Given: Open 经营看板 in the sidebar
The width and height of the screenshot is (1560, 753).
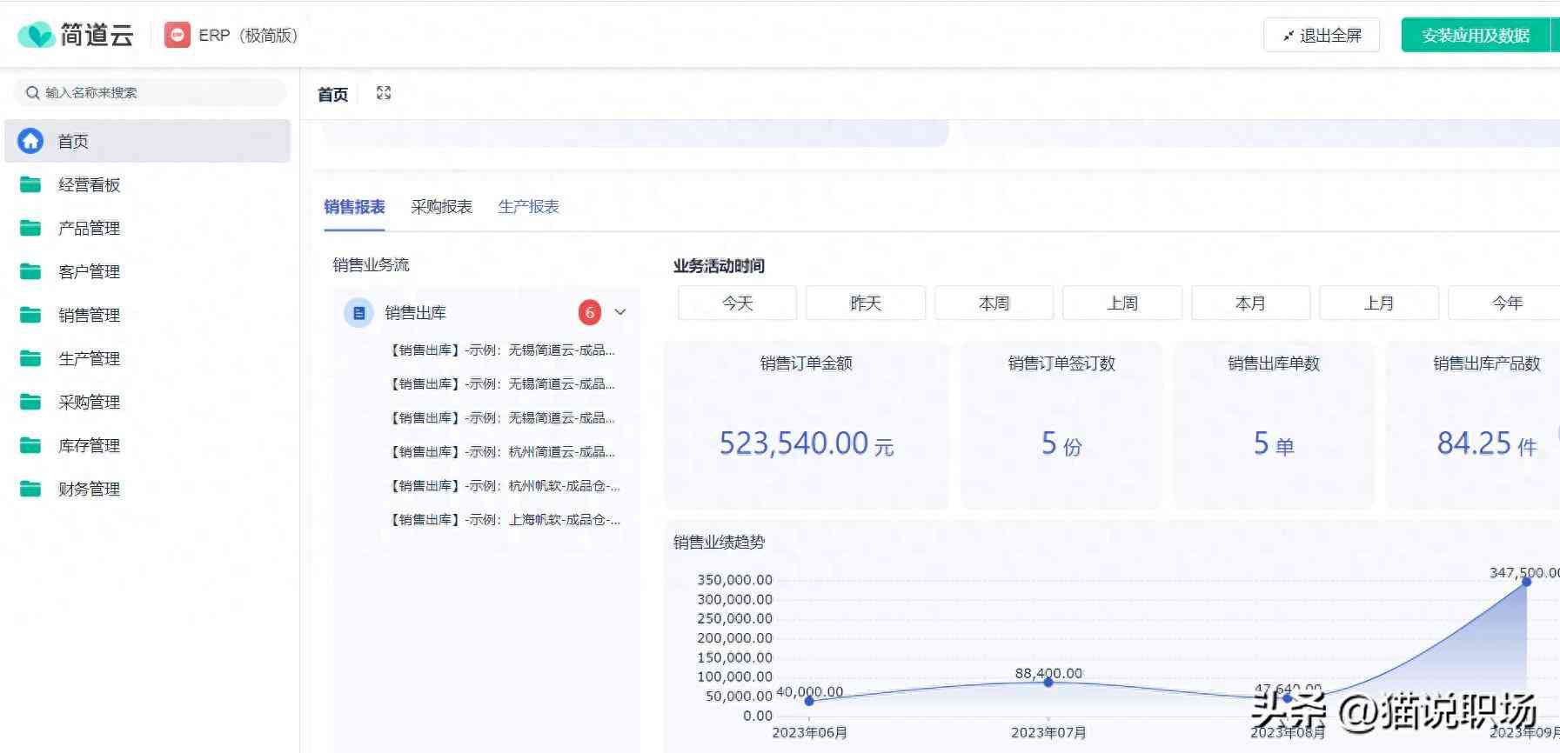Looking at the screenshot, I should 148,184.
